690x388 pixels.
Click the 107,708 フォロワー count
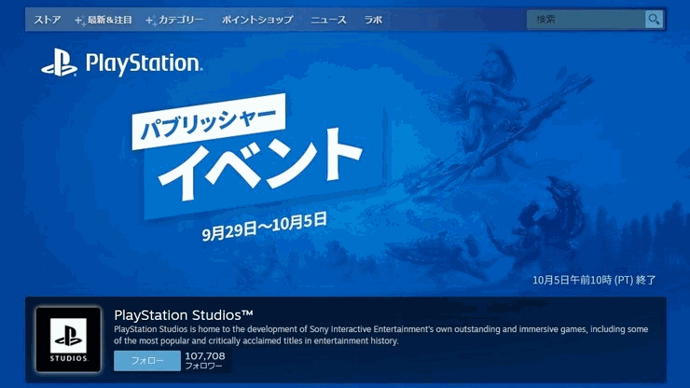204,360
